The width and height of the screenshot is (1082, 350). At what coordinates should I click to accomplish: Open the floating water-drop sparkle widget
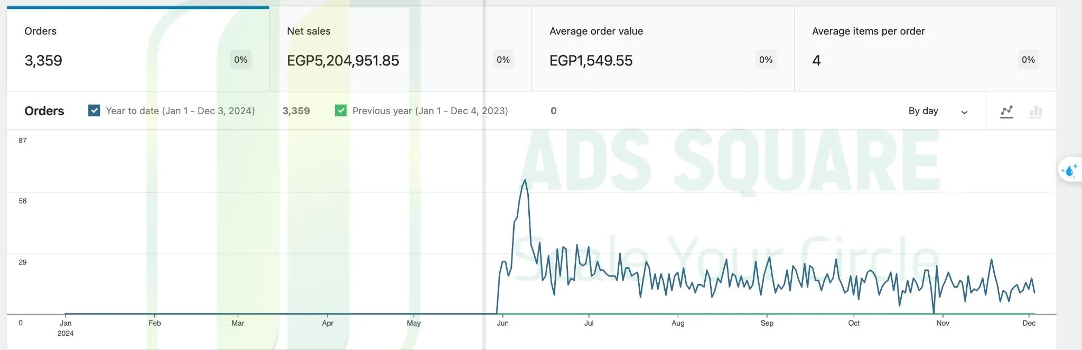(1070, 171)
